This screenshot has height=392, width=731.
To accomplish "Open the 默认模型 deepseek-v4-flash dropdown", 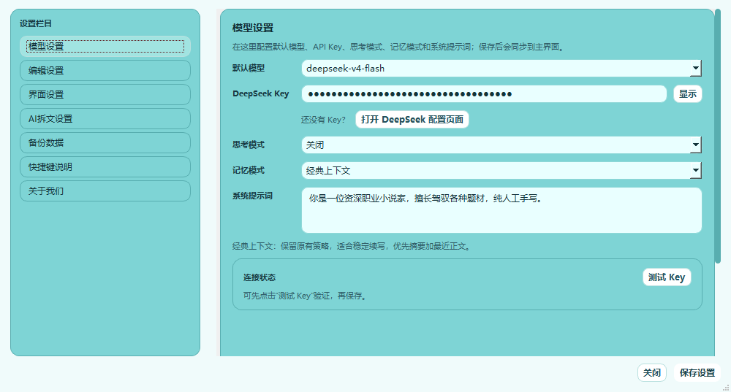I will [x=501, y=69].
